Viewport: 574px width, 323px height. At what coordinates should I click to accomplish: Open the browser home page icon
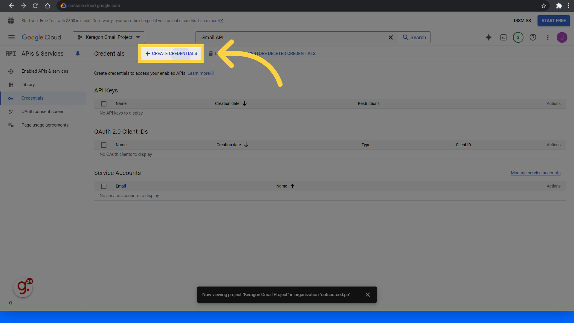coord(48,6)
